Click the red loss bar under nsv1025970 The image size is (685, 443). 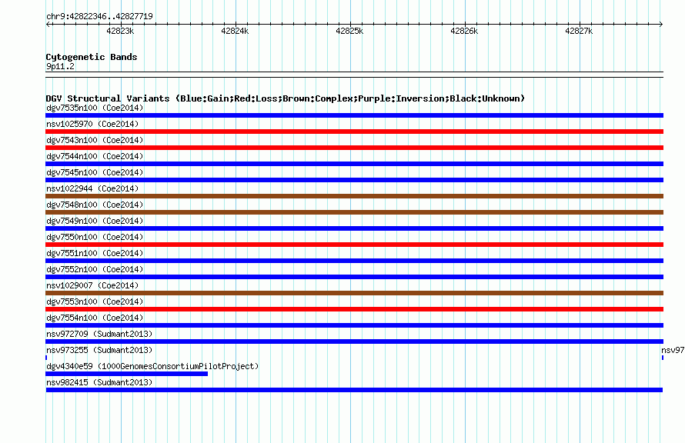coord(354,132)
